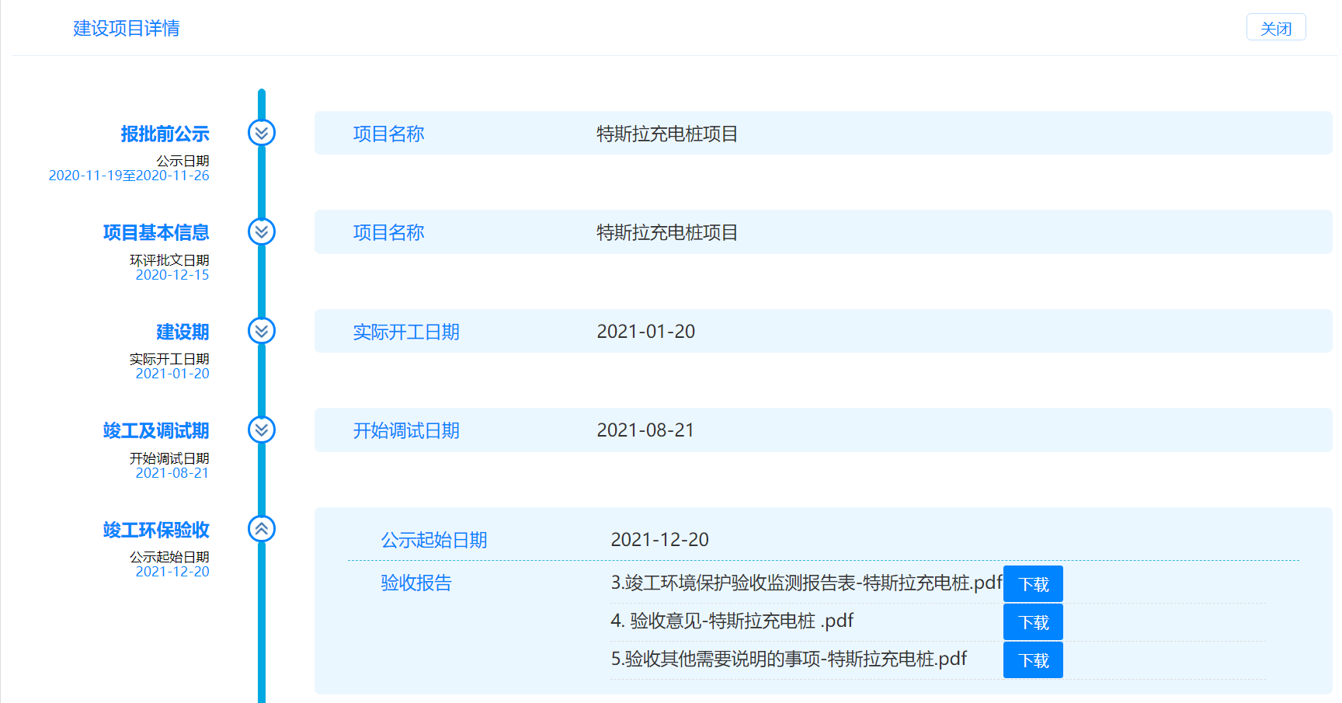
Task: Expand the 竣工及调试期 chevron icon
Action: click(x=262, y=430)
